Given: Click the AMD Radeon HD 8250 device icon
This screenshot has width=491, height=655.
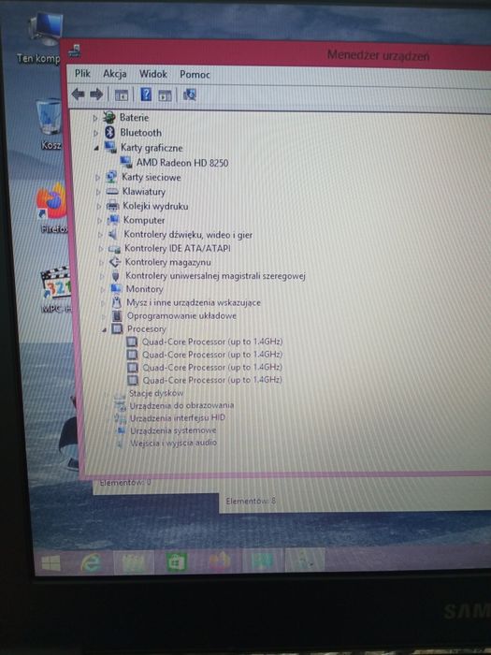Looking at the screenshot, I should click(125, 162).
